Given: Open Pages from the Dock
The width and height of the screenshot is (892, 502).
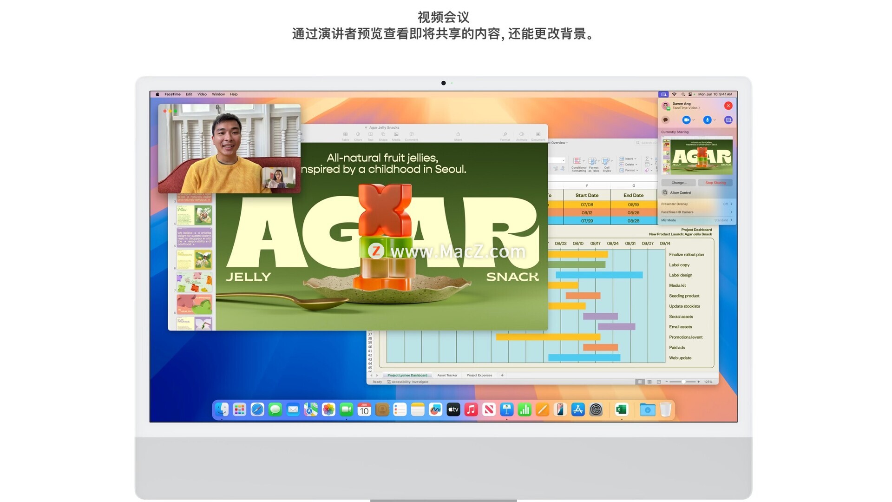Looking at the screenshot, I should pyautogui.click(x=542, y=410).
